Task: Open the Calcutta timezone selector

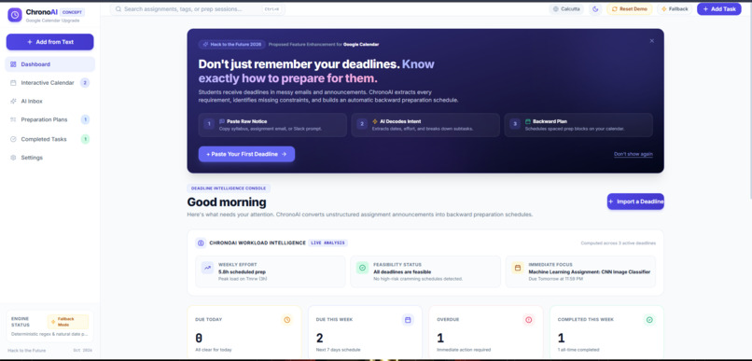Action: (566, 9)
